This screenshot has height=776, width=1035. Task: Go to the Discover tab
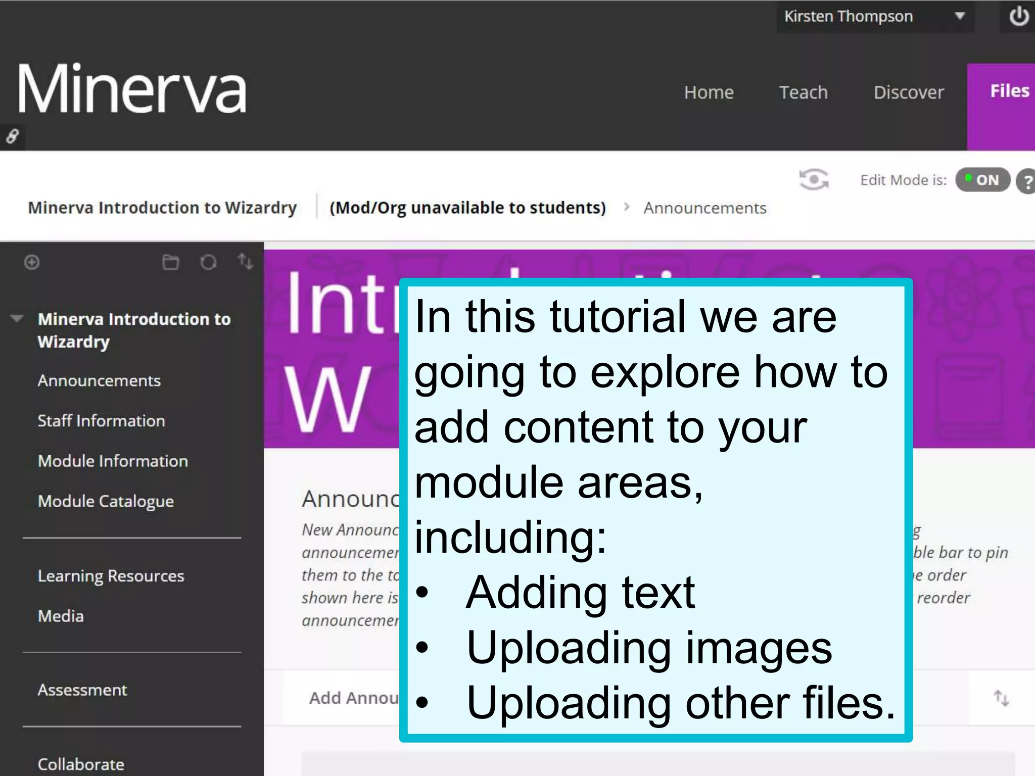click(908, 92)
